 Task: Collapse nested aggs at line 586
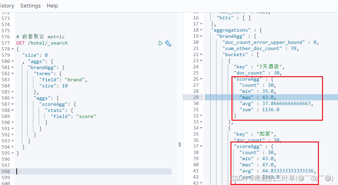(13, 98)
